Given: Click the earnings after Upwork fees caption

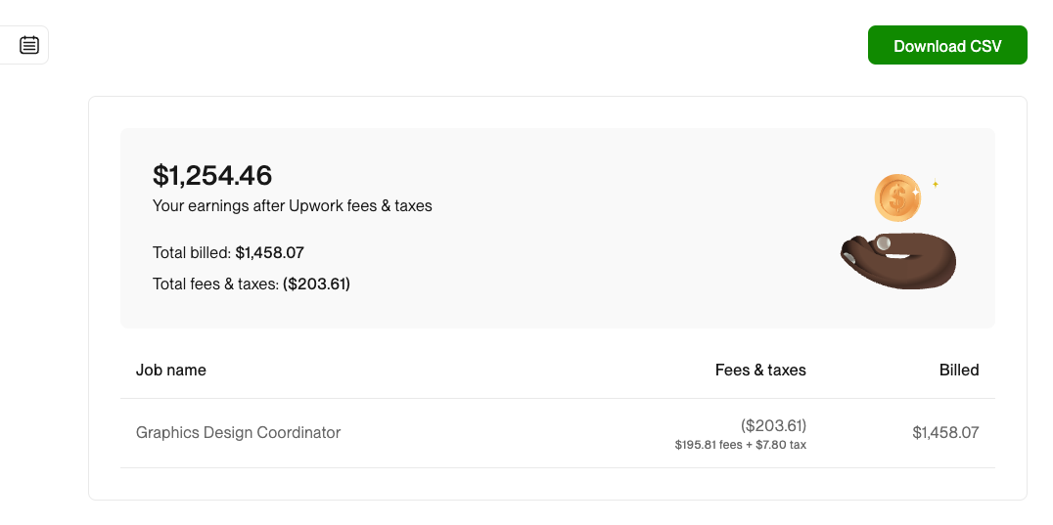Looking at the screenshot, I should pyautogui.click(x=292, y=205).
